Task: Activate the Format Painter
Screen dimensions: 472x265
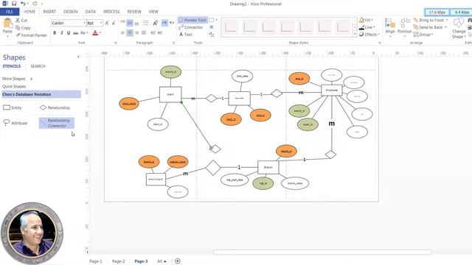Action: [x=31, y=35]
